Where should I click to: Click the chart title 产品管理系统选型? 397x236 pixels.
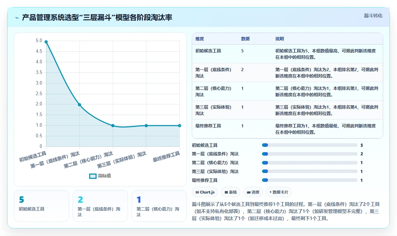97,17
